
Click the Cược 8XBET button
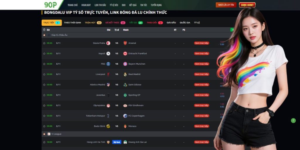247,5
